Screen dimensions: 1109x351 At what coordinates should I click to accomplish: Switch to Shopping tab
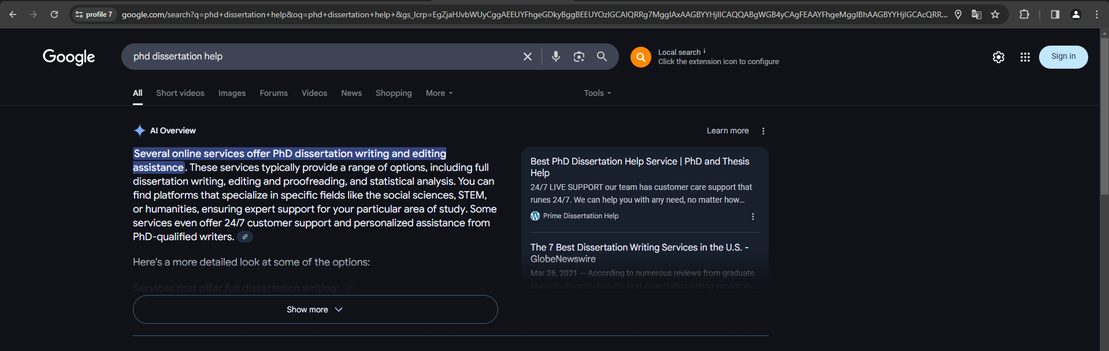(x=394, y=93)
